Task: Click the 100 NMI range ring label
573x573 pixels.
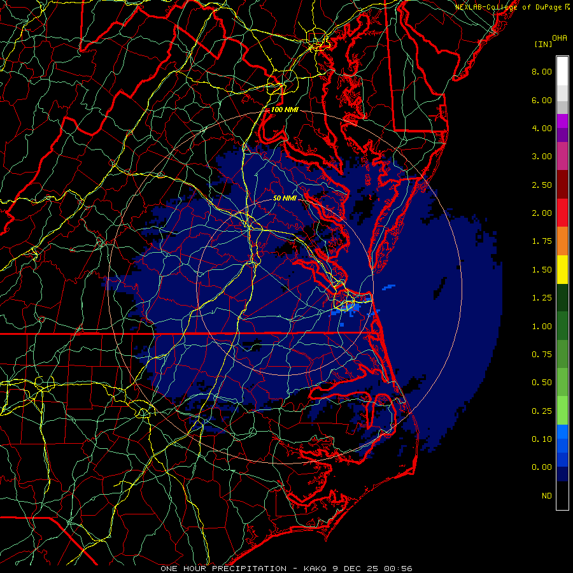Action: (285, 110)
